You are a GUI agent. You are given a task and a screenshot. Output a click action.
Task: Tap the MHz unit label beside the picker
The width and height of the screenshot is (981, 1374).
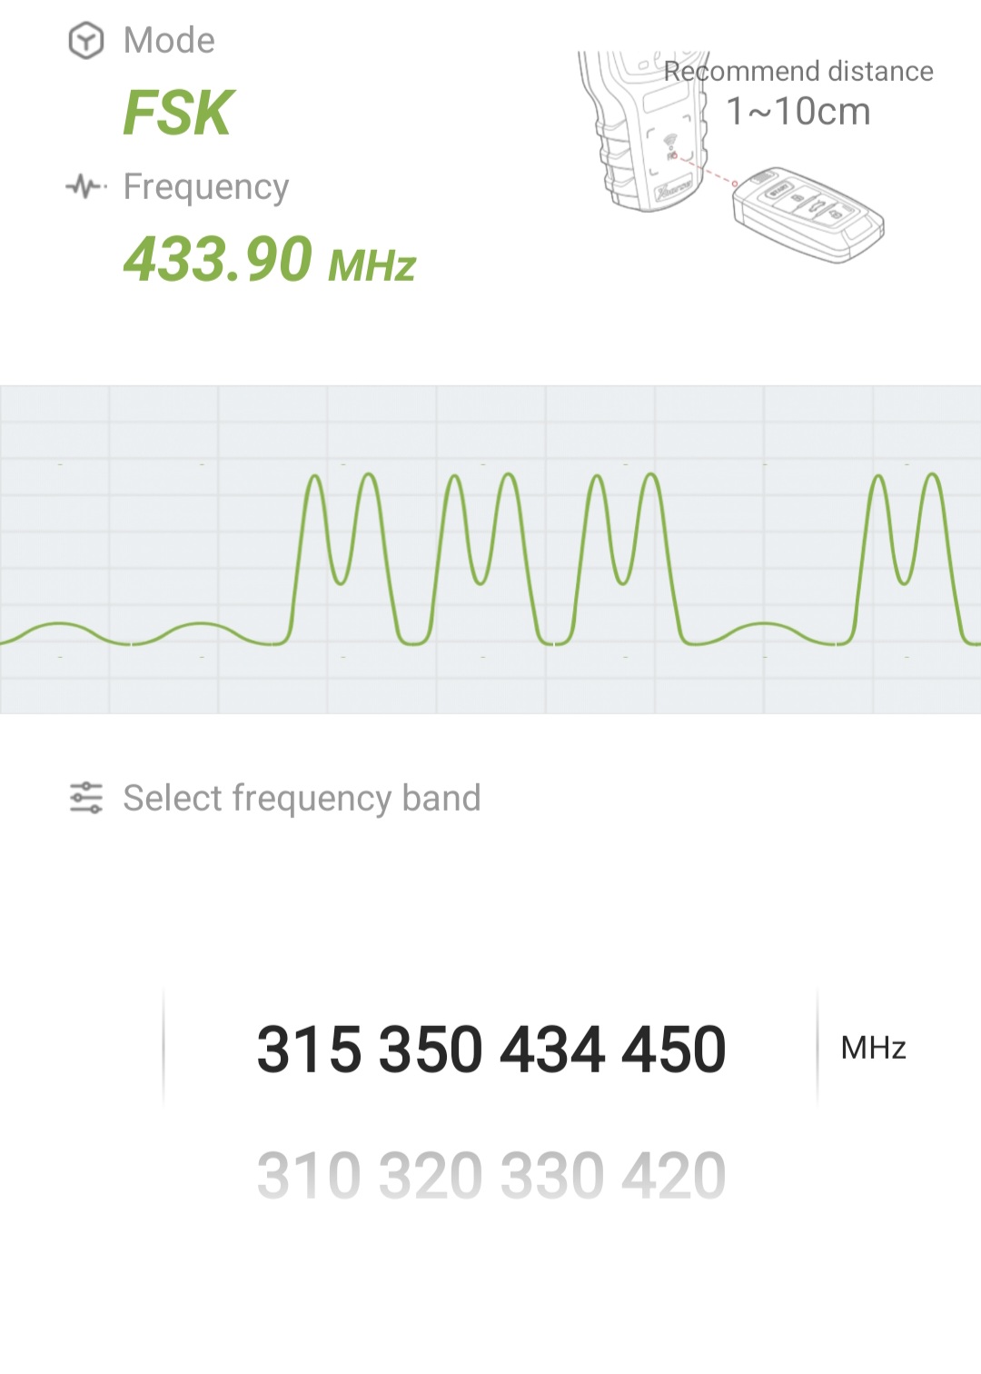873,1048
